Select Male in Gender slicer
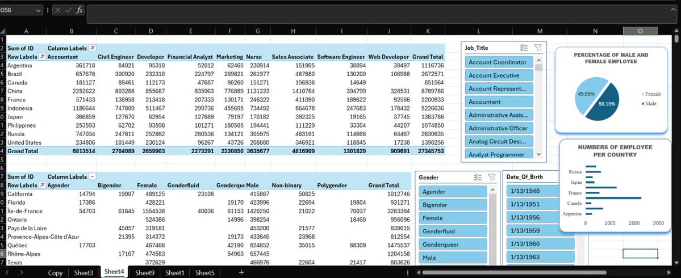681x278 pixels. (x=453, y=258)
